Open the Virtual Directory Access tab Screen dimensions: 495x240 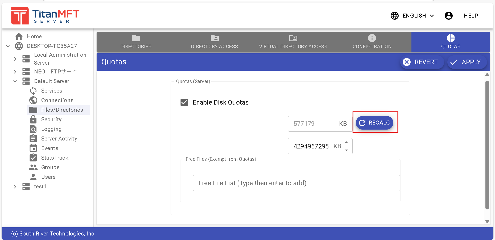click(x=293, y=42)
